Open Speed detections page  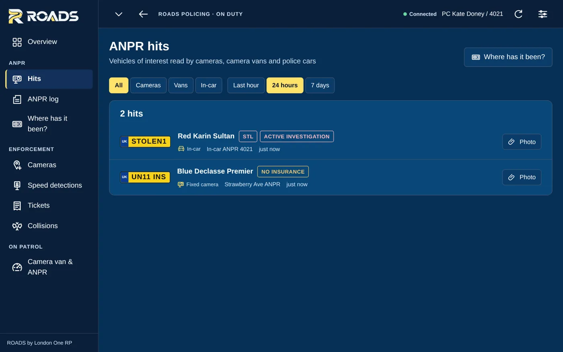tap(49, 185)
